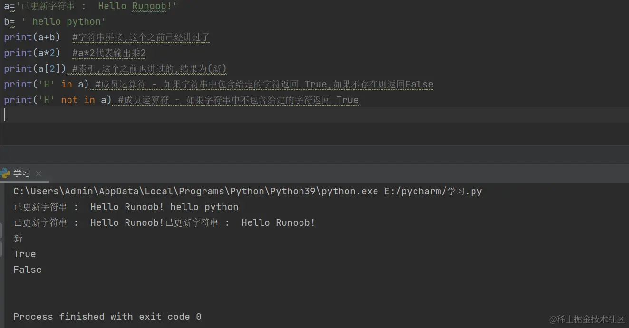Viewport: 629px width, 328px height.
Task: Click the print(a[2]) statement
Action: (x=35, y=69)
